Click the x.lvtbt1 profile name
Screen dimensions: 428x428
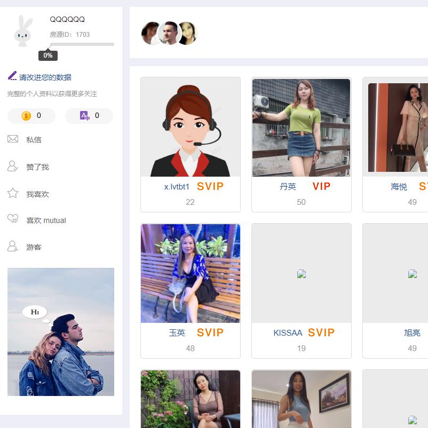(x=177, y=187)
